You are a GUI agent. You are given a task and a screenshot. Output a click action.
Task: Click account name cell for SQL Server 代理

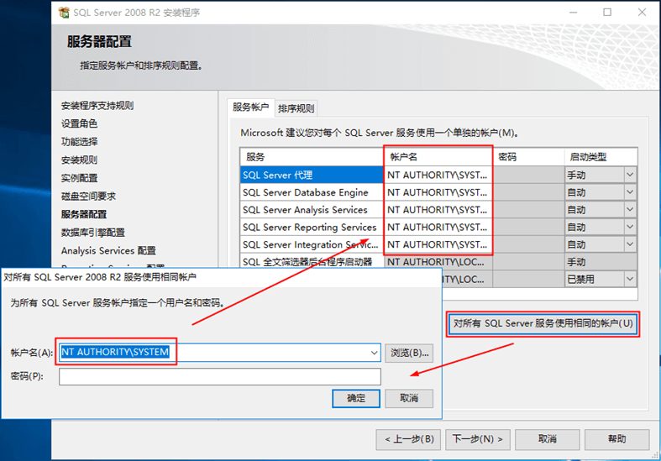coord(438,175)
